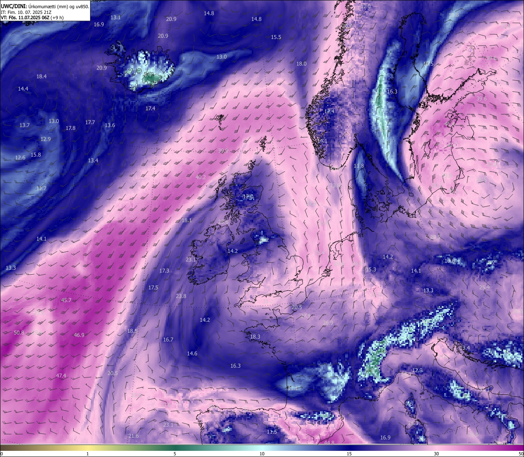
Task: Click the 13.6 value on the map
Action: click(x=110, y=125)
